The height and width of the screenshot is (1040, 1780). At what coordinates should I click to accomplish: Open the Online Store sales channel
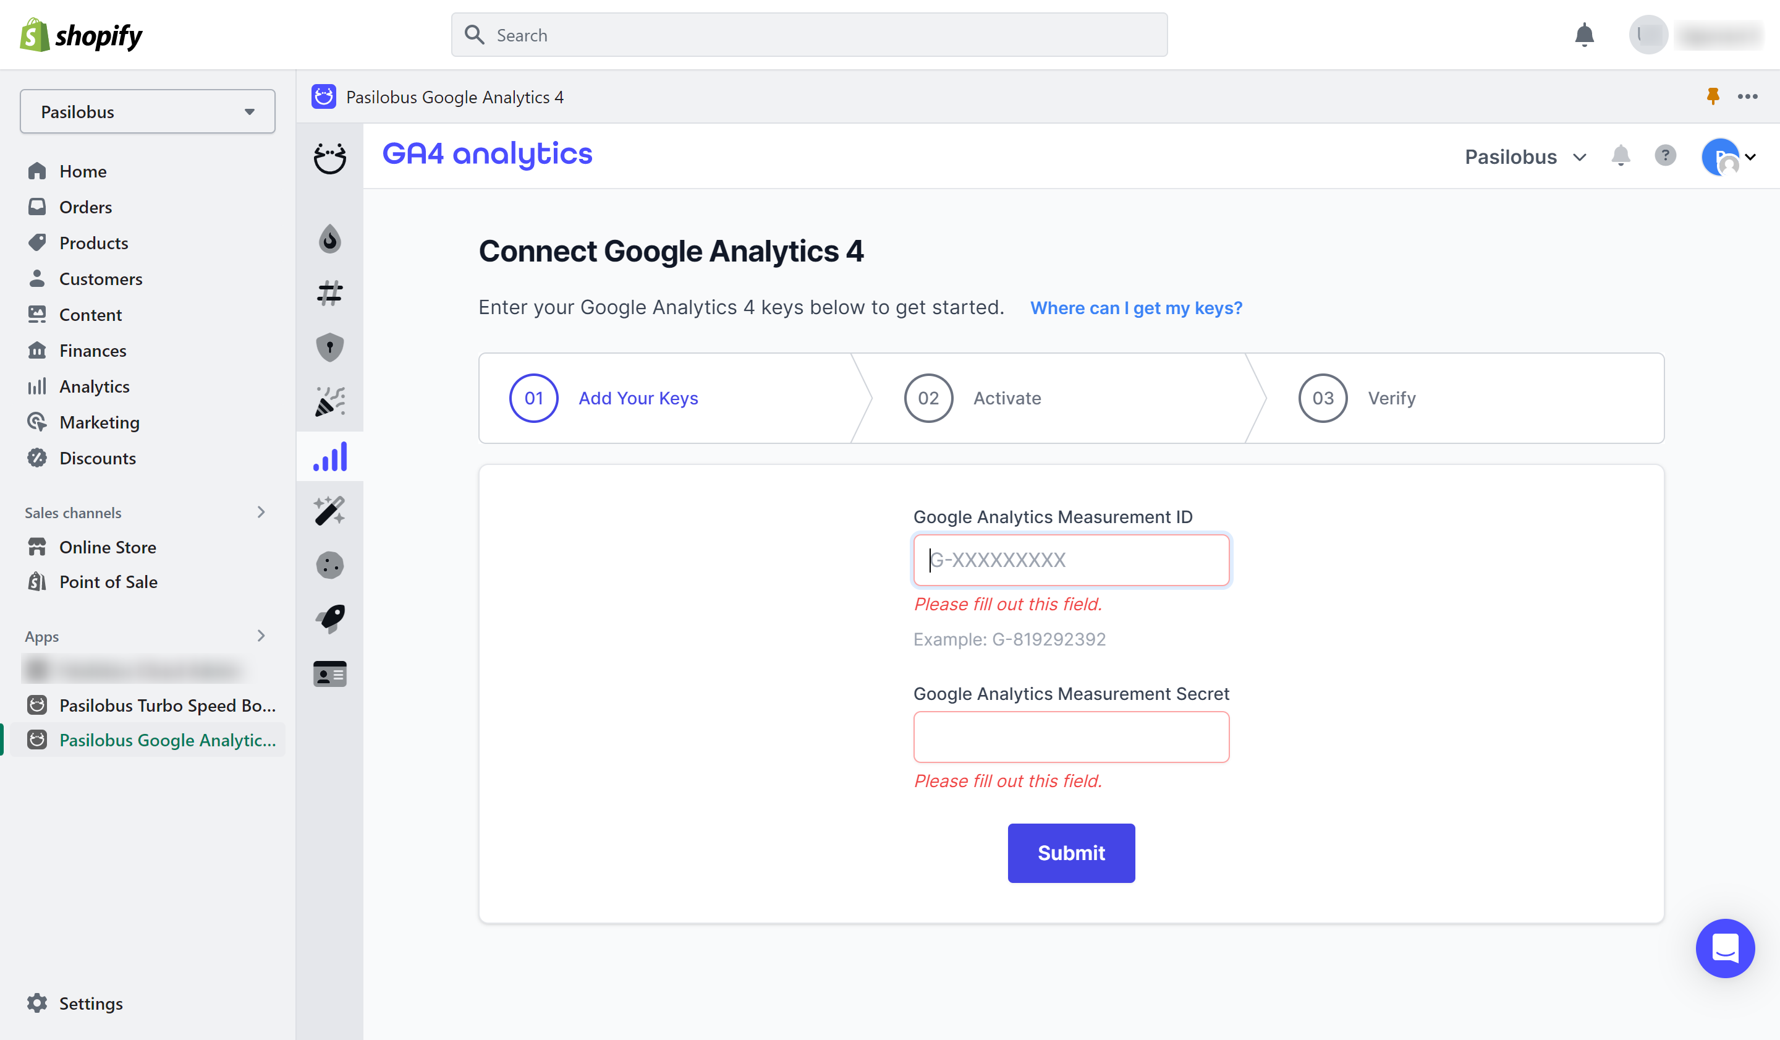[108, 547]
